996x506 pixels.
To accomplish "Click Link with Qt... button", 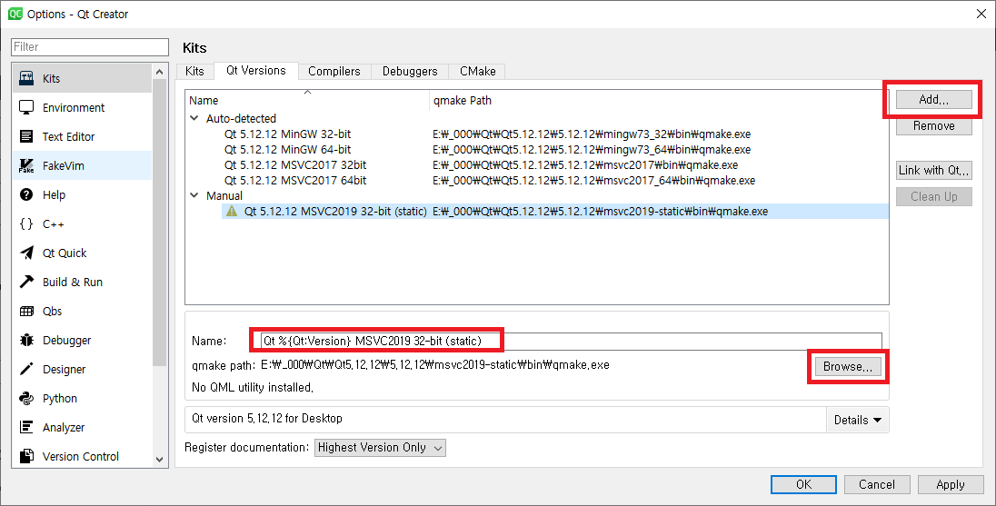I will point(934,170).
